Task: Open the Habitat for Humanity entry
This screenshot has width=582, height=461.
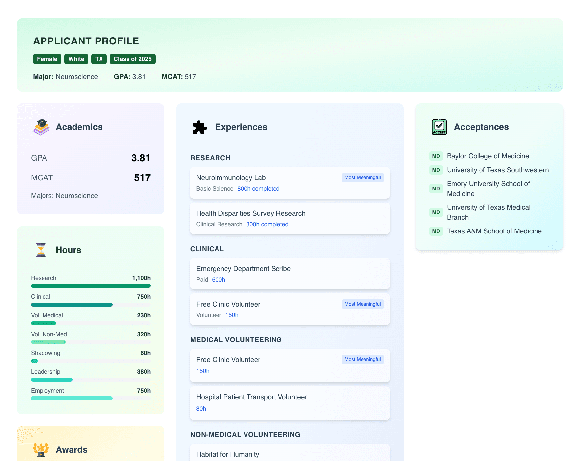Action: [x=290, y=454]
